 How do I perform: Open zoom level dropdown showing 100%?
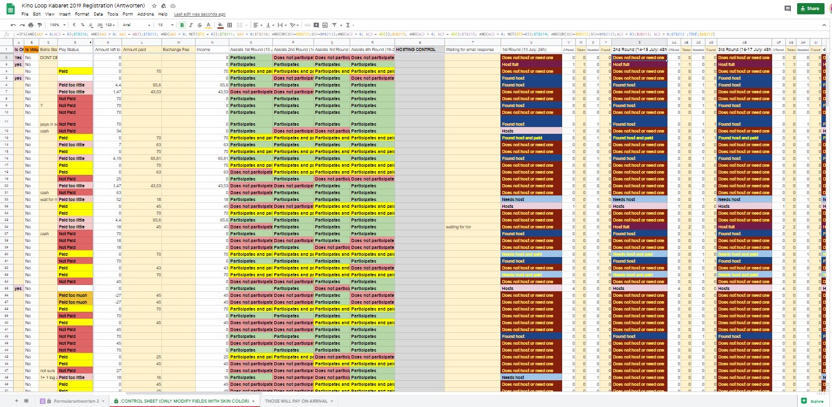pyautogui.click(x=57, y=25)
